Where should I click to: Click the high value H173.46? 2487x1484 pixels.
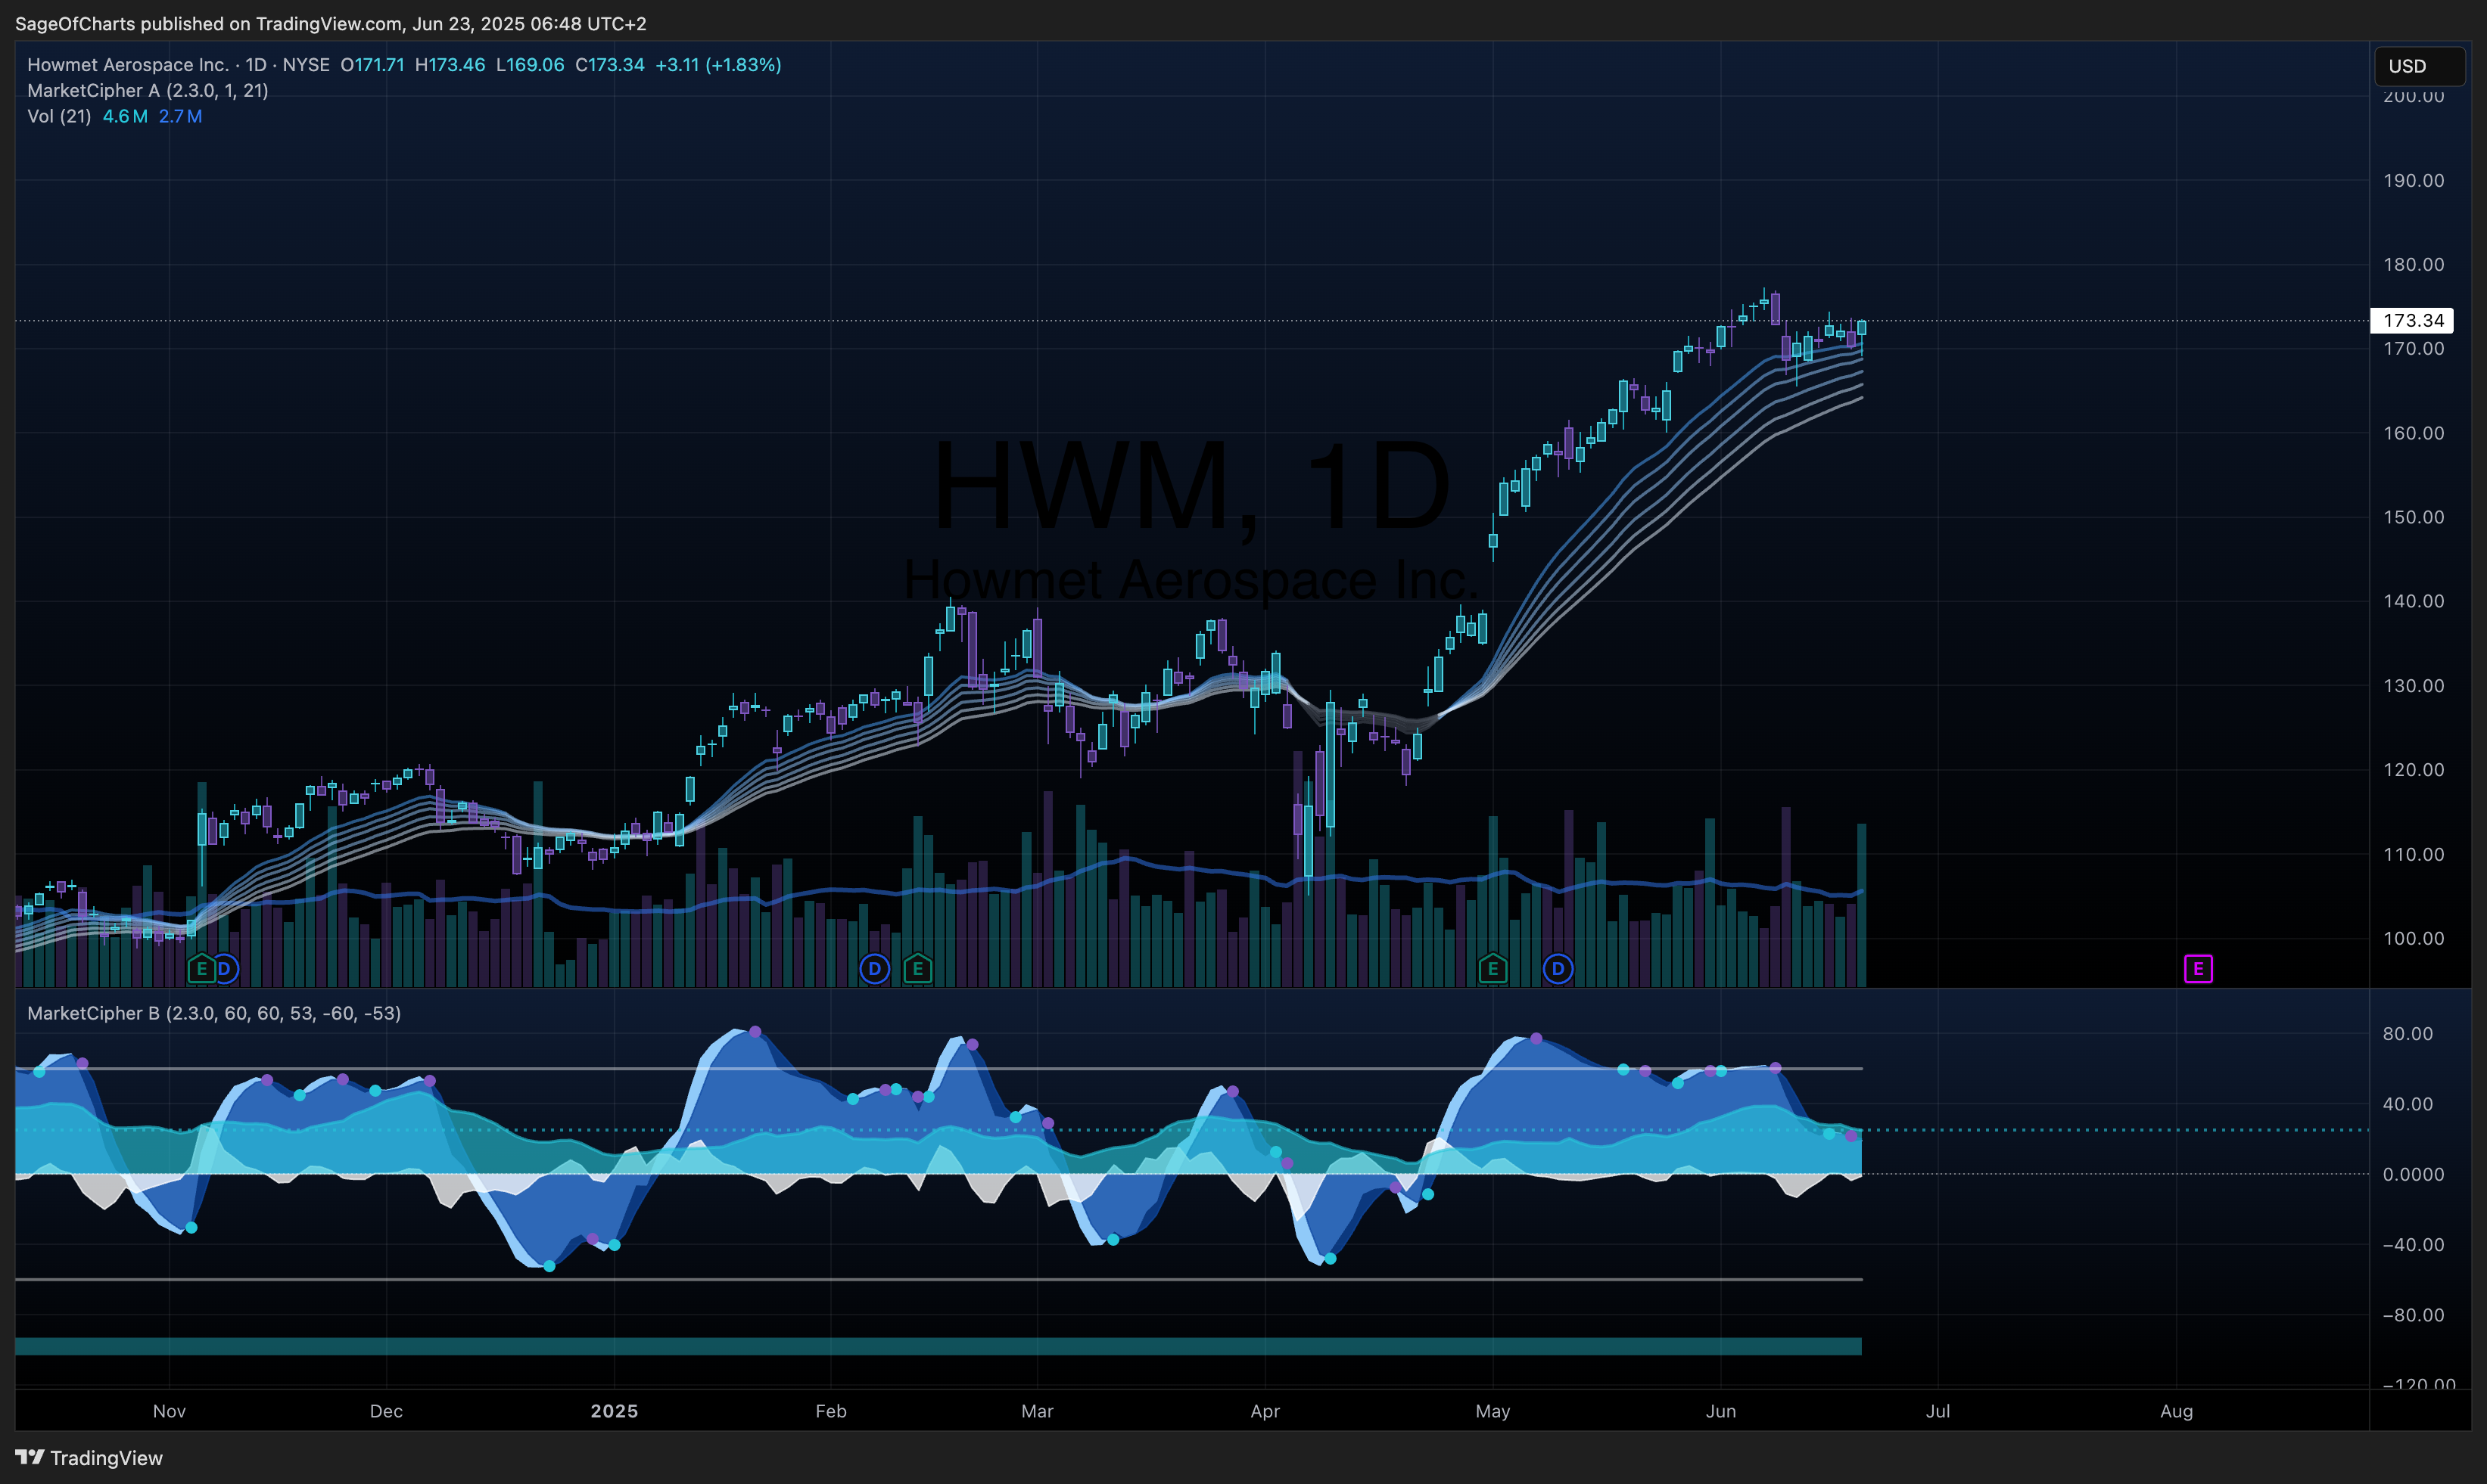[x=450, y=65]
